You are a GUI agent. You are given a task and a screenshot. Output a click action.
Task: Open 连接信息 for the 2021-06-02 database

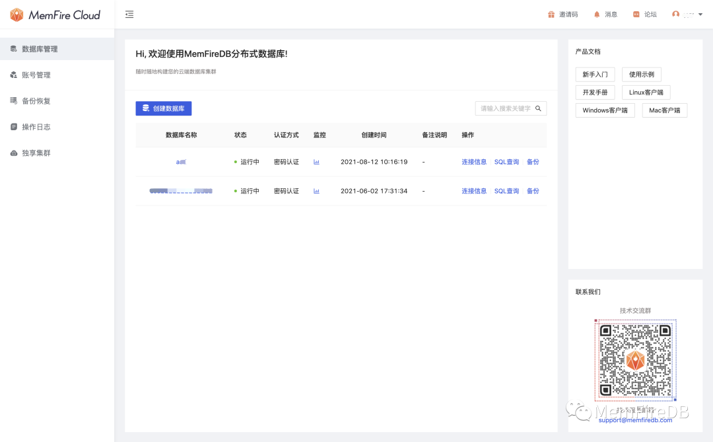474,191
